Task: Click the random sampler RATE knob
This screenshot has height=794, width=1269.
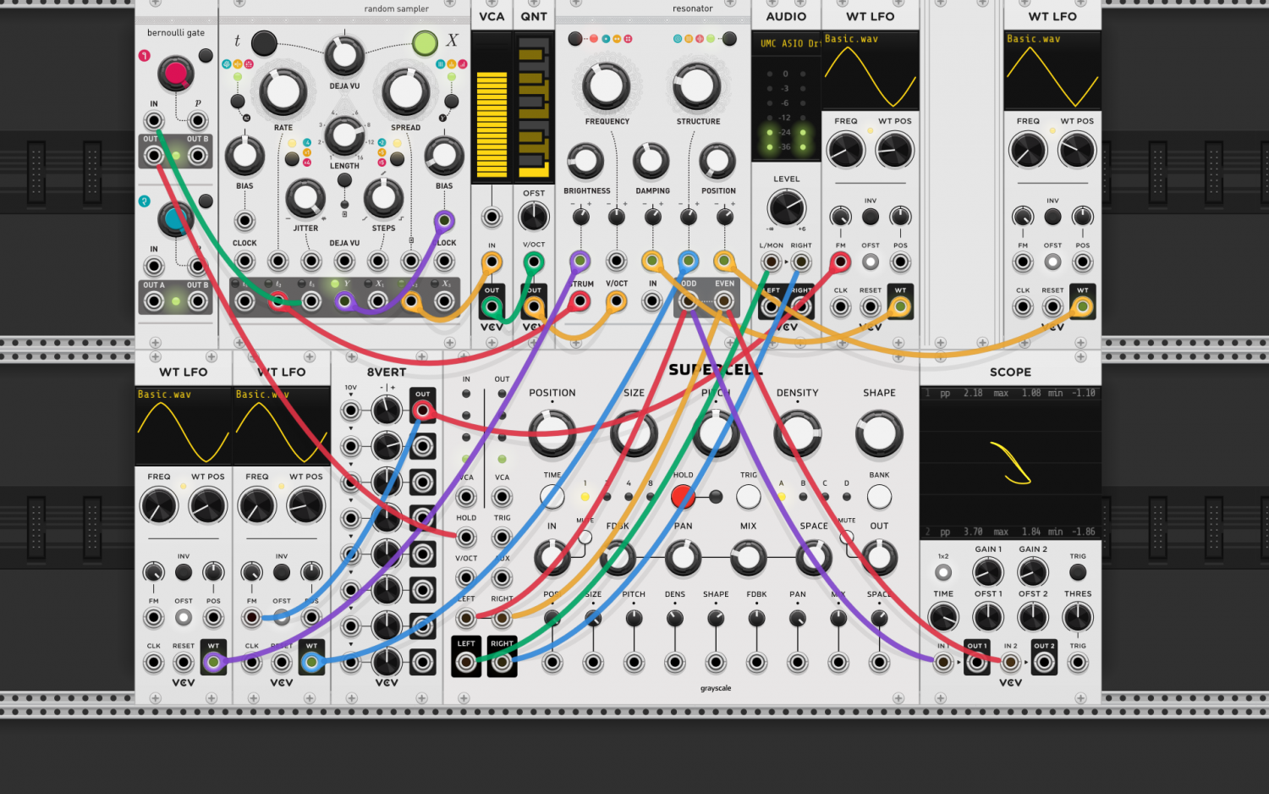Action: pos(283,93)
